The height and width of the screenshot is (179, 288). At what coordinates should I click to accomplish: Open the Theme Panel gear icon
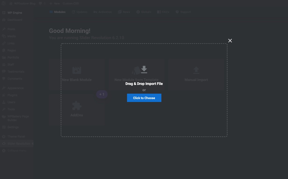tap(4, 137)
